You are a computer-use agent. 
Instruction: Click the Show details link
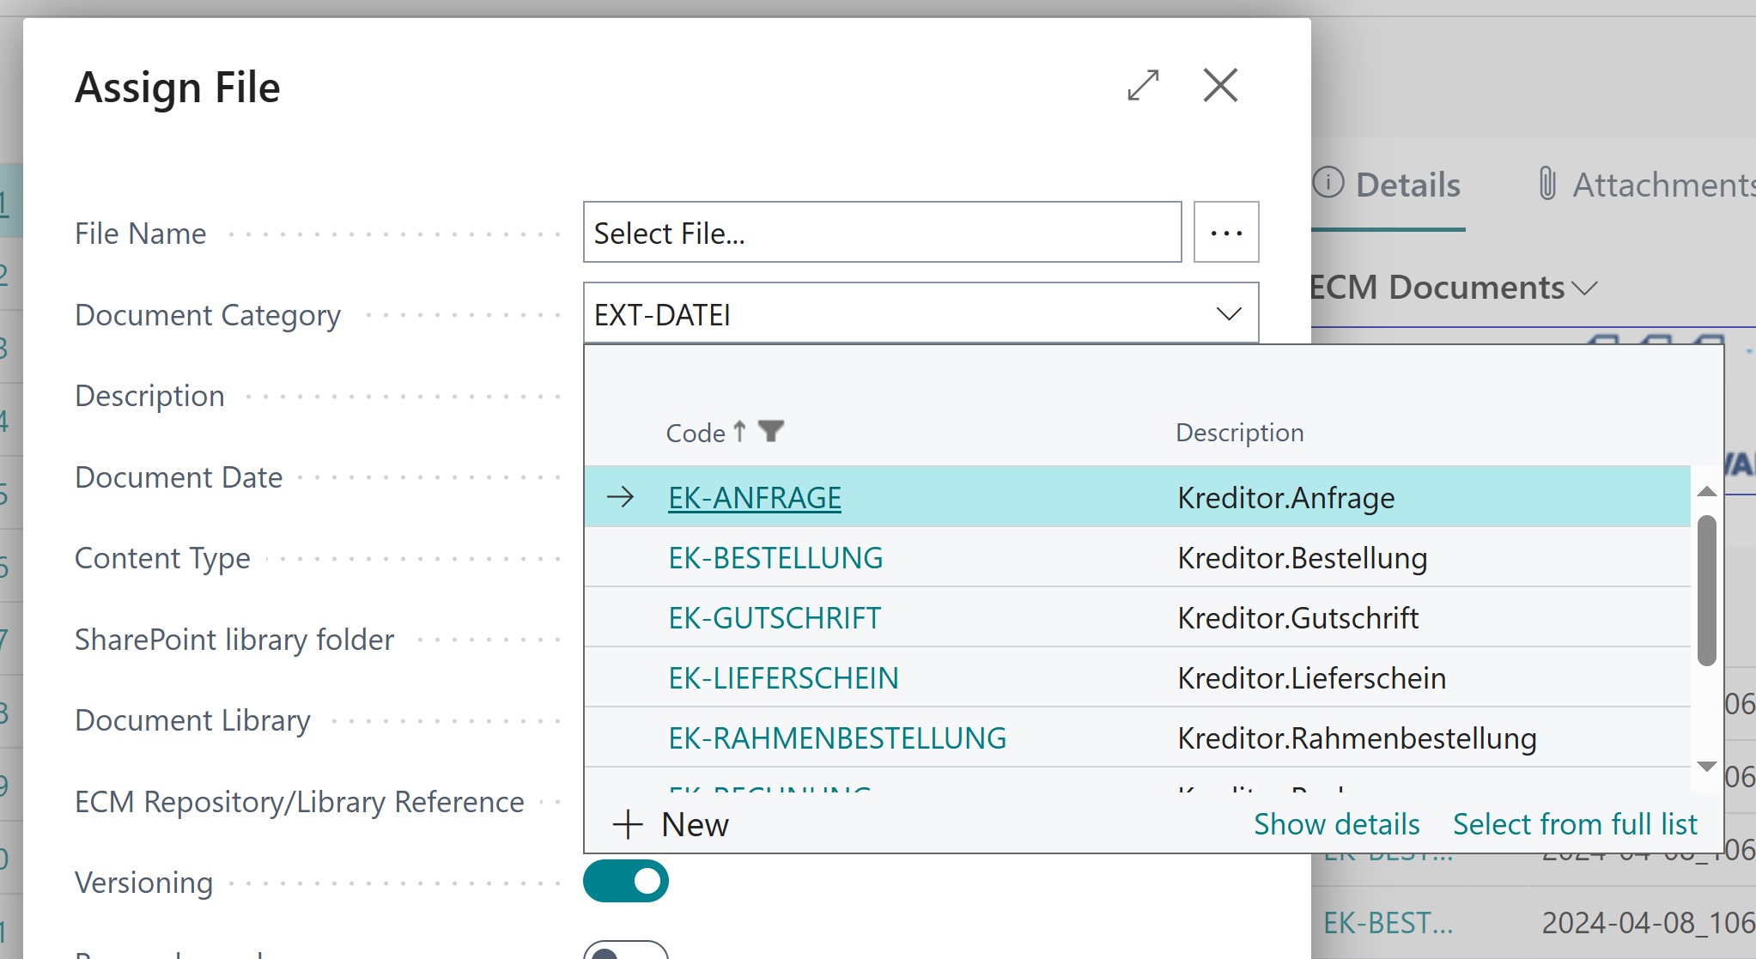tap(1336, 824)
